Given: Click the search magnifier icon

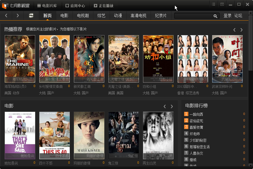Looking at the screenshot, I should [x=215, y=16].
